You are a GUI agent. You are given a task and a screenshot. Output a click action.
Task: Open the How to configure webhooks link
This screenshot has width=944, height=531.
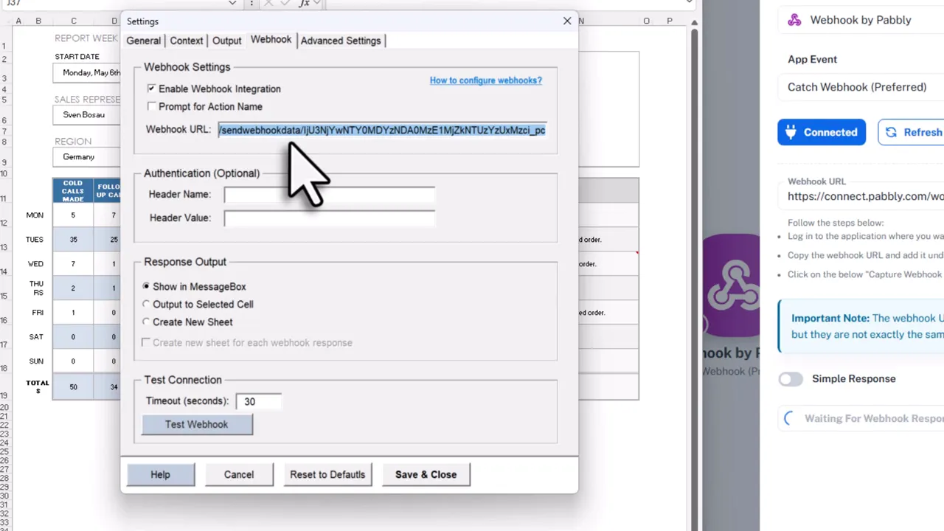[485, 80]
